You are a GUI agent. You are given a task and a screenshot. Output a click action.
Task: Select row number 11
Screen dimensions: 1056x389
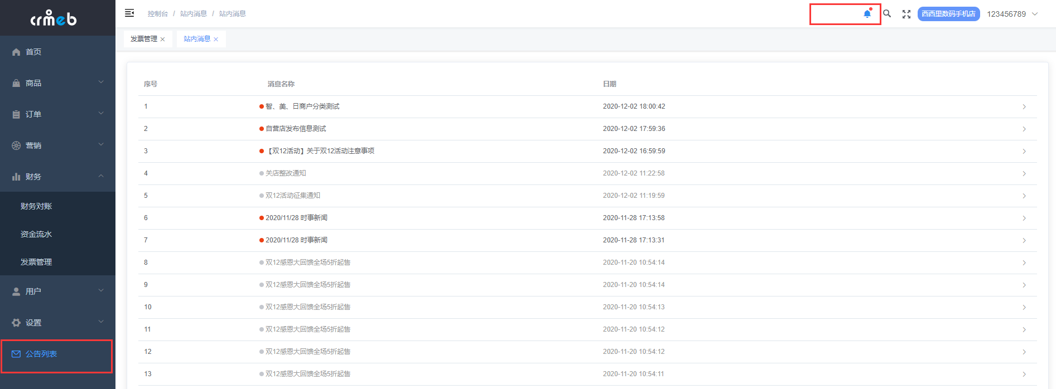click(x=147, y=329)
